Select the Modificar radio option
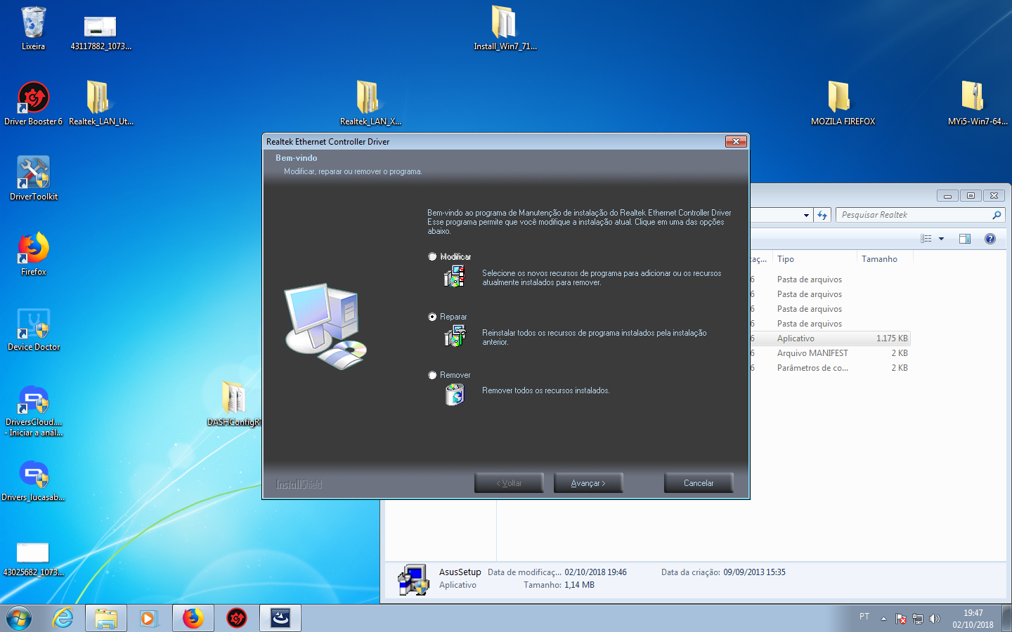The height and width of the screenshot is (632, 1012). [432, 257]
